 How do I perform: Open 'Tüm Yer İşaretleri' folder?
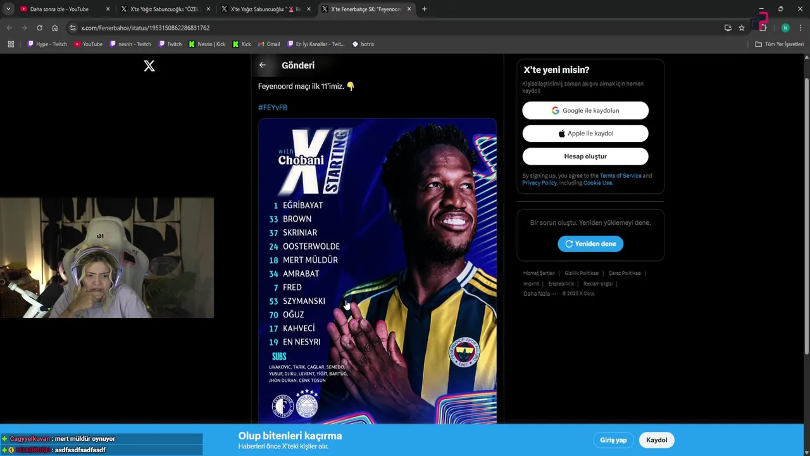(x=779, y=44)
